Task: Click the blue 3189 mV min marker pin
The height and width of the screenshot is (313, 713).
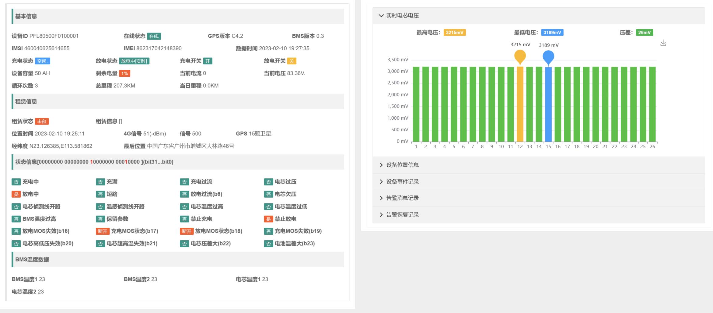Action: 548,57
